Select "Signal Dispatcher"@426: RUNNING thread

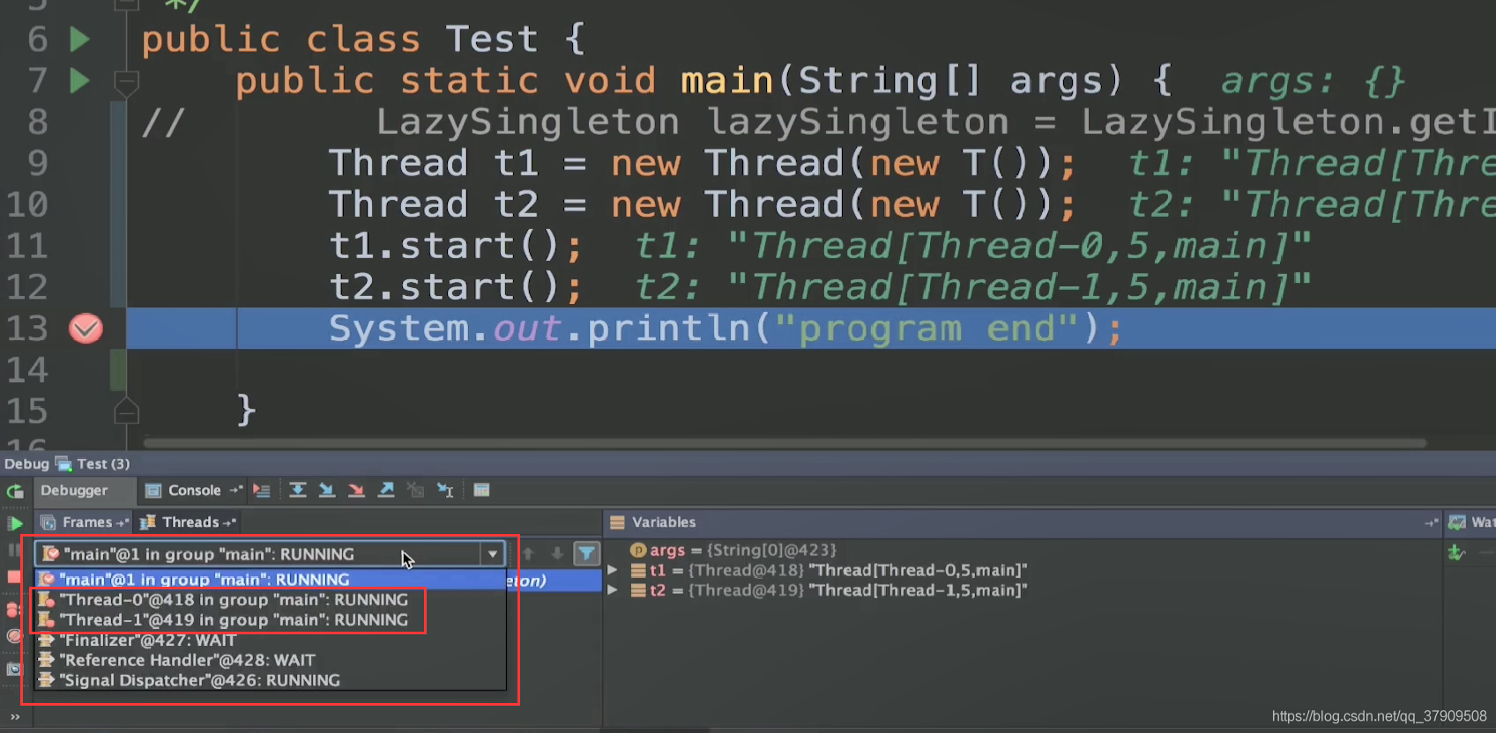[270, 681]
